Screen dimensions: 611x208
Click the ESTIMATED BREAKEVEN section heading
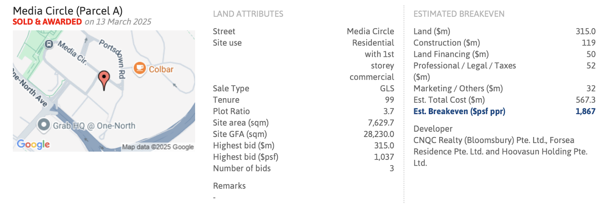pos(459,14)
